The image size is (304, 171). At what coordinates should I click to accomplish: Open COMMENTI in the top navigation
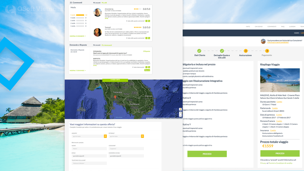(272, 26)
